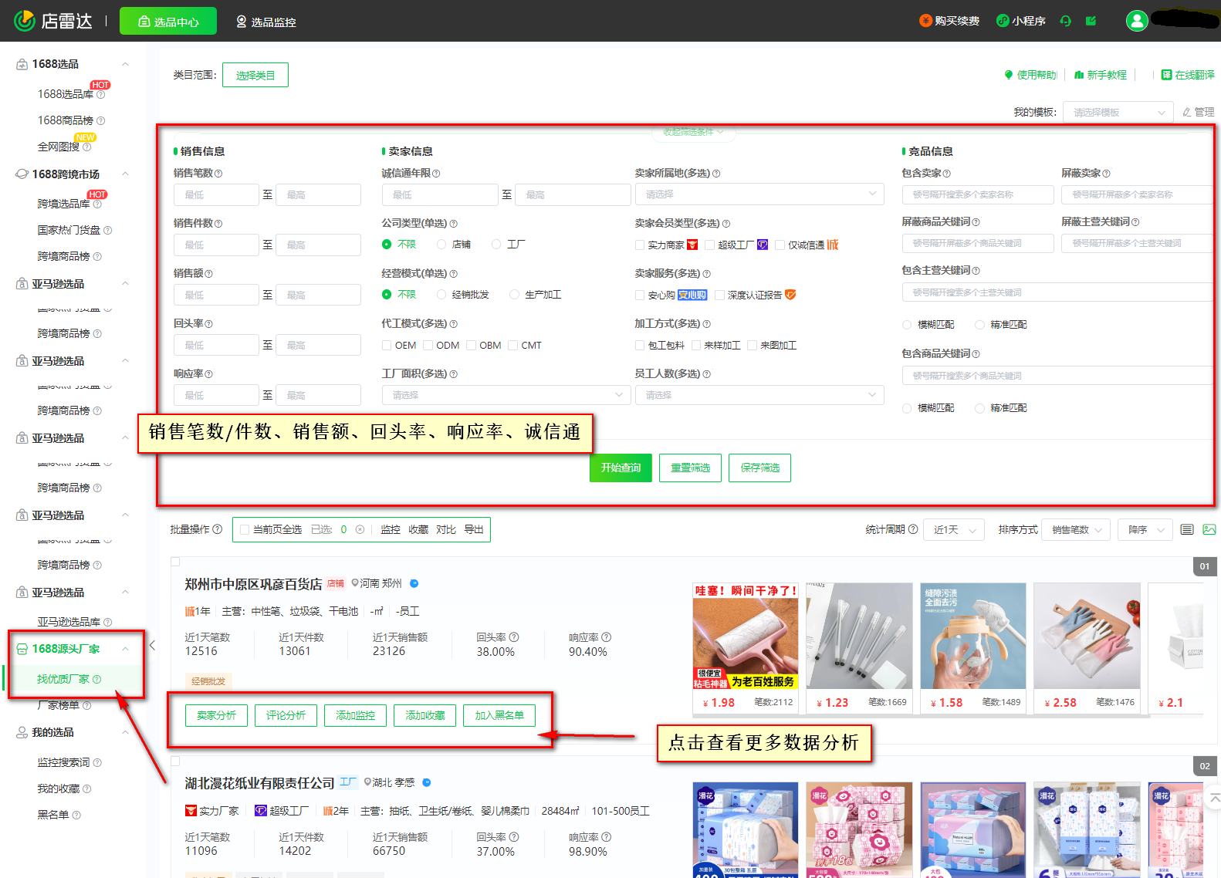Collapse the sidebar with the arrow handle
Viewport: 1221px width, 878px height.
pyautogui.click(x=152, y=645)
